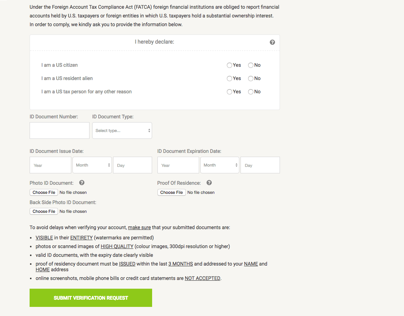Image resolution: width=404 pixels, height=316 pixels.
Task: Select Yes for US resident alien
Action: click(x=230, y=79)
